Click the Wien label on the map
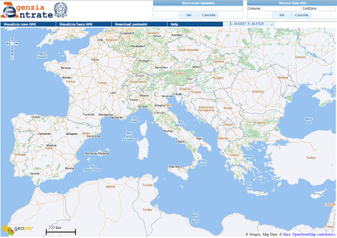The height and width of the screenshot is (238, 337). click(x=196, y=67)
